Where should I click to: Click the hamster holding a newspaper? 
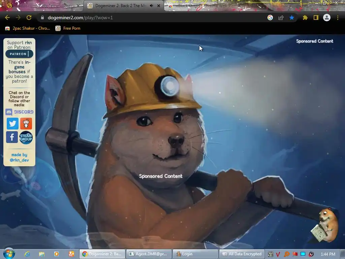point(325,225)
